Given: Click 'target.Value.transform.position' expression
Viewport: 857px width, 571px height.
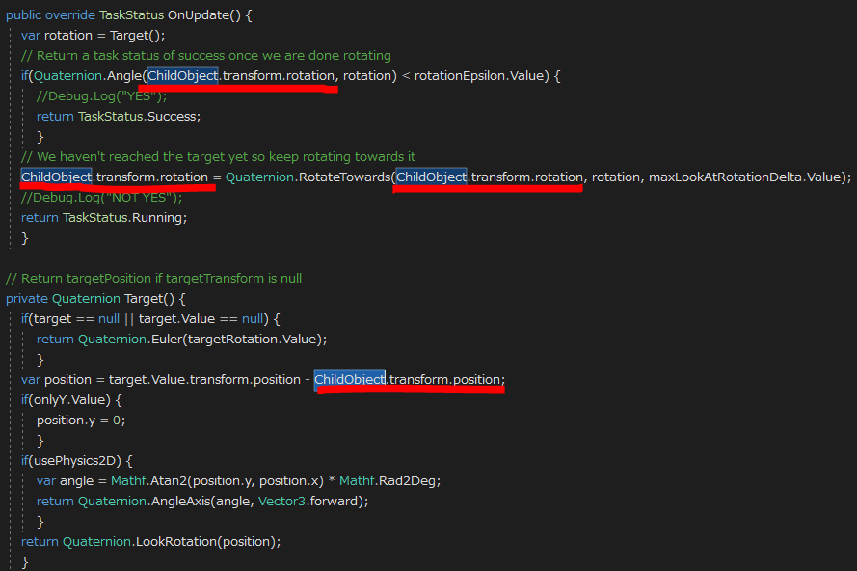Looking at the screenshot, I should point(204,380).
